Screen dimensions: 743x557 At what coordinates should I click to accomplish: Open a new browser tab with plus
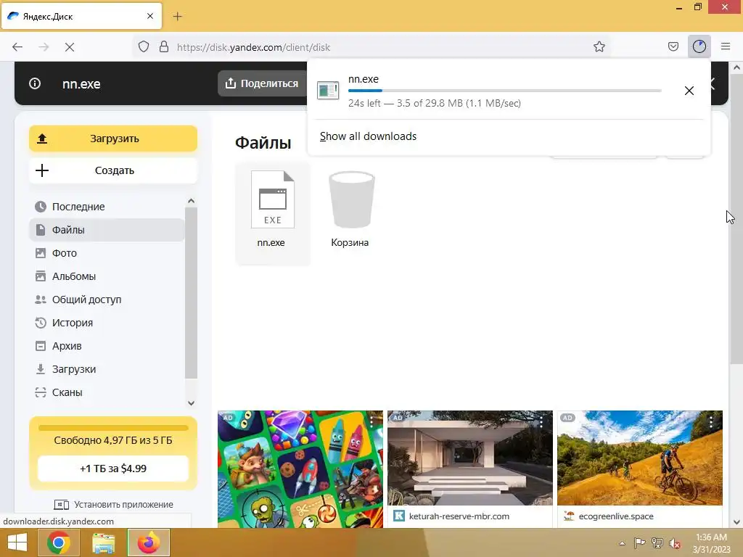click(x=177, y=17)
